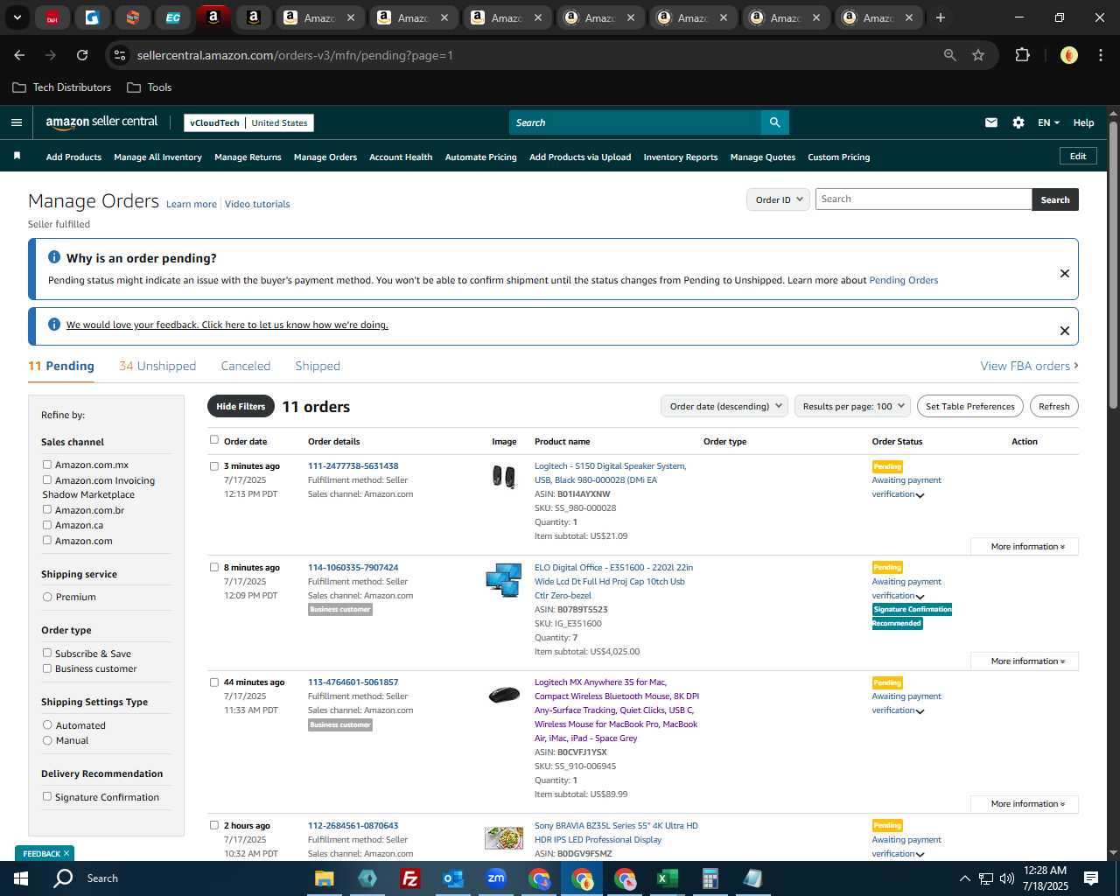Viewport: 1120px width, 896px height.
Task: Dismiss the feedback request banner
Action: [1064, 330]
